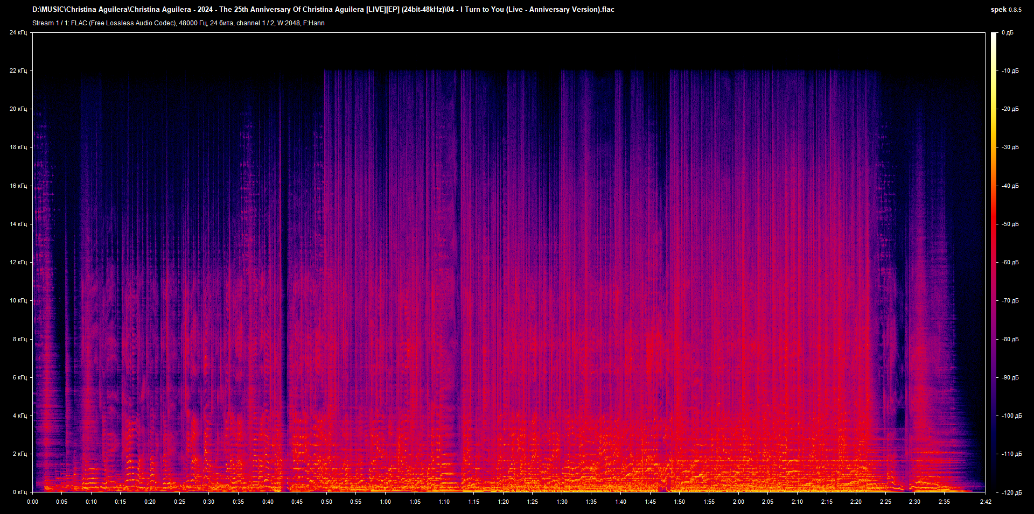Click the 6 кГц frequency axis label

[19, 377]
